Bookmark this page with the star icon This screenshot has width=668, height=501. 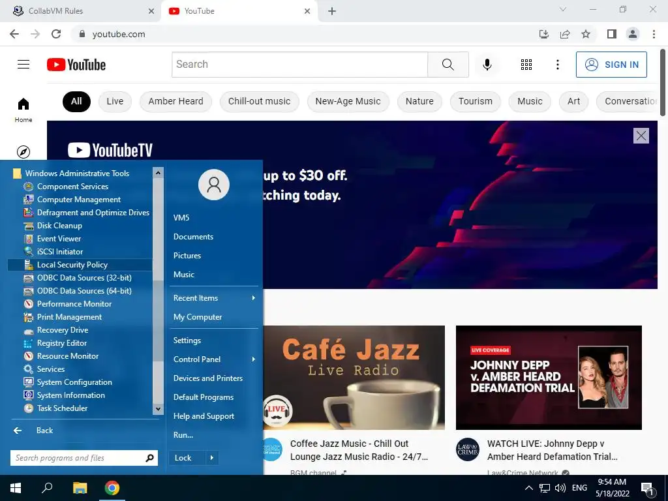pyautogui.click(x=586, y=34)
